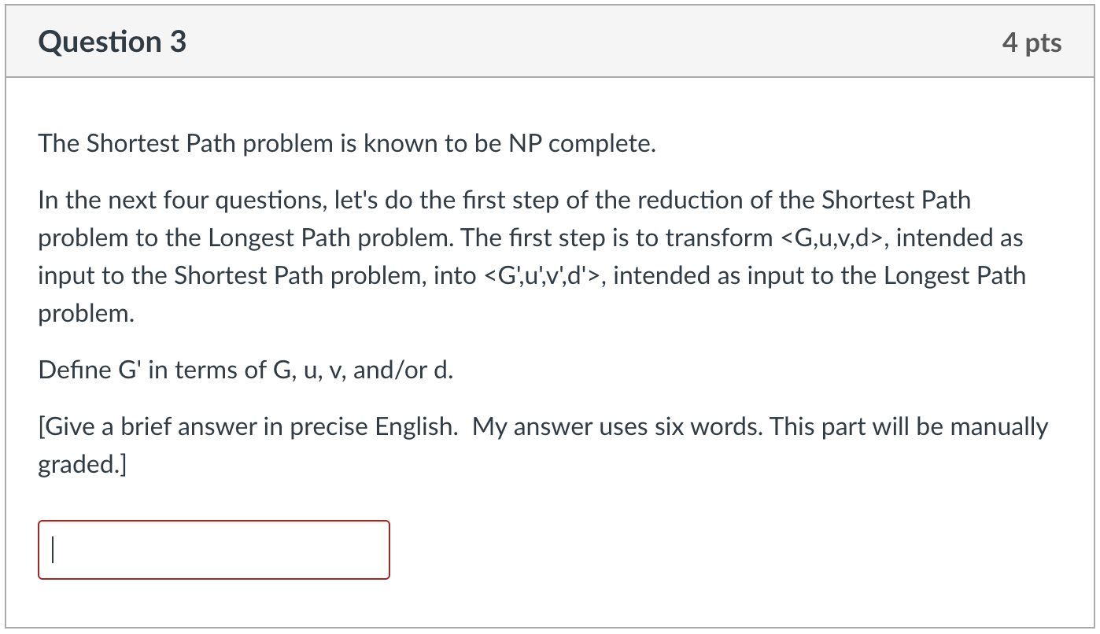Click the sentence about NP complete

tap(347, 144)
